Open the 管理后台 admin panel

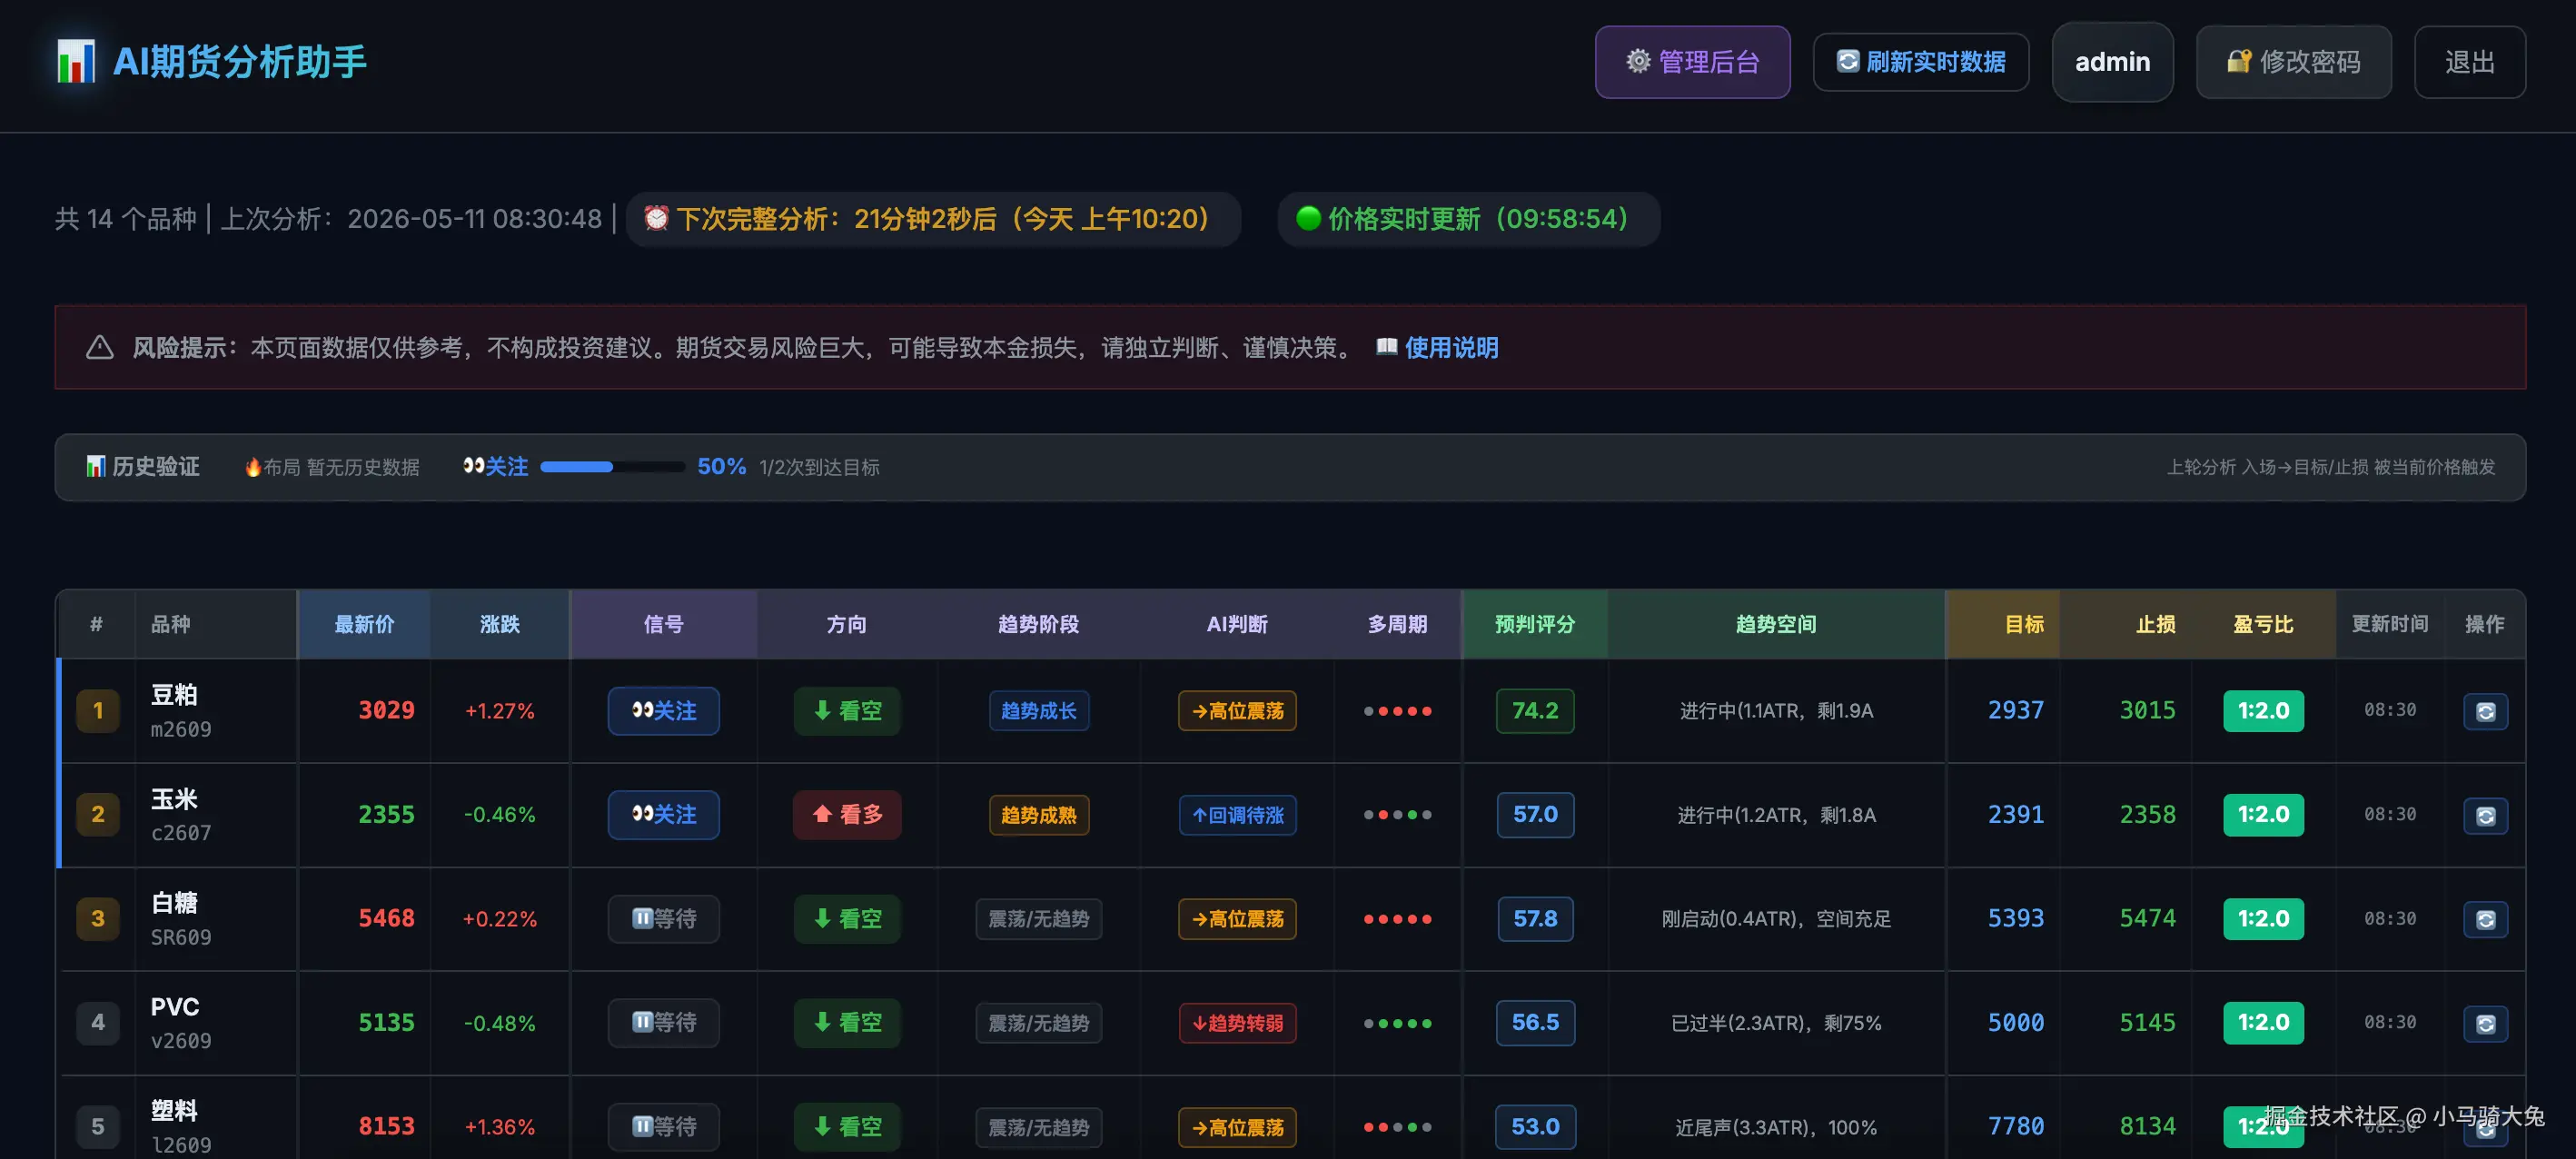coord(1692,62)
